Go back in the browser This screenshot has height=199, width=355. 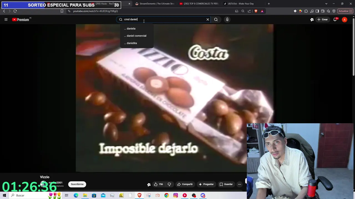[x=4, y=11]
